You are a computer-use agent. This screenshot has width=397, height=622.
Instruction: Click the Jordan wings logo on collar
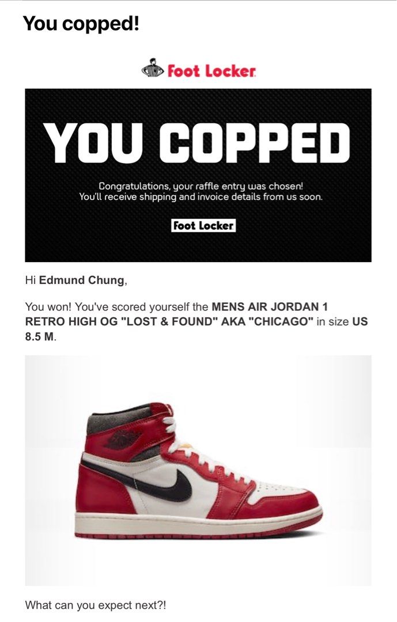123,439
